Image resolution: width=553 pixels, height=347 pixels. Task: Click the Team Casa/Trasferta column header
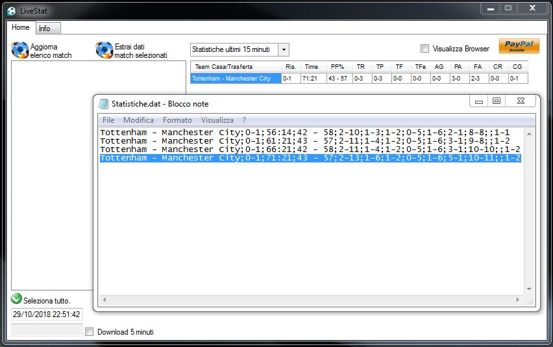coord(236,67)
